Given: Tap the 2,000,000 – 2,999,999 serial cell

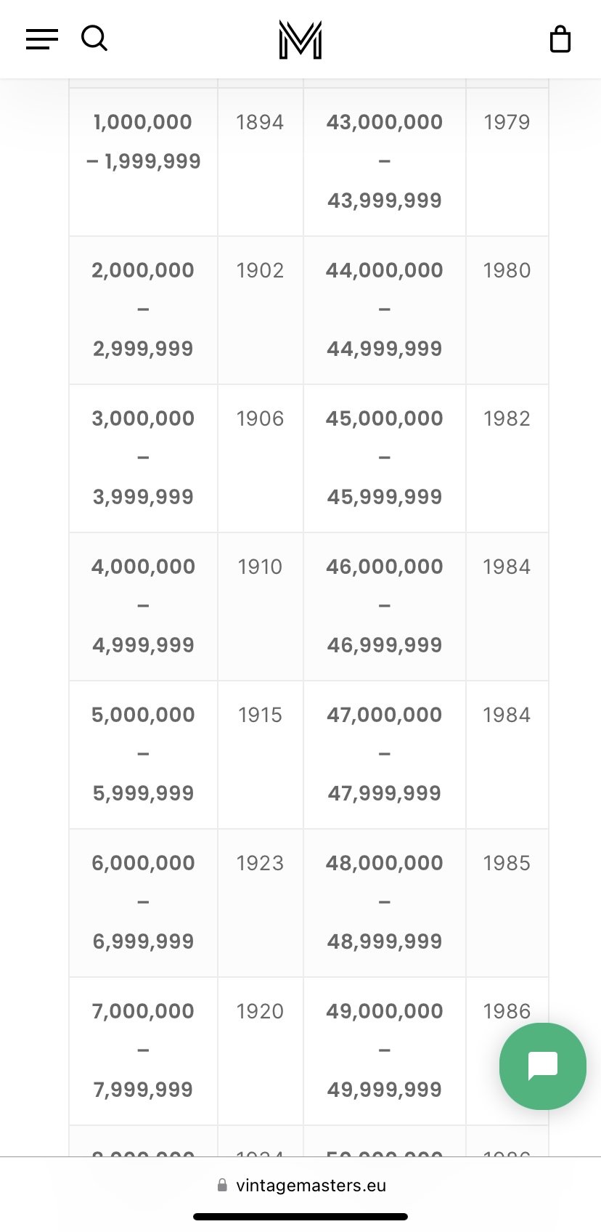Looking at the screenshot, I should pyautogui.click(x=144, y=310).
